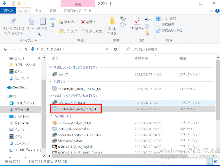220x166 pixels.
Task: Click the Downloads search field
Action: coord(170,49)
